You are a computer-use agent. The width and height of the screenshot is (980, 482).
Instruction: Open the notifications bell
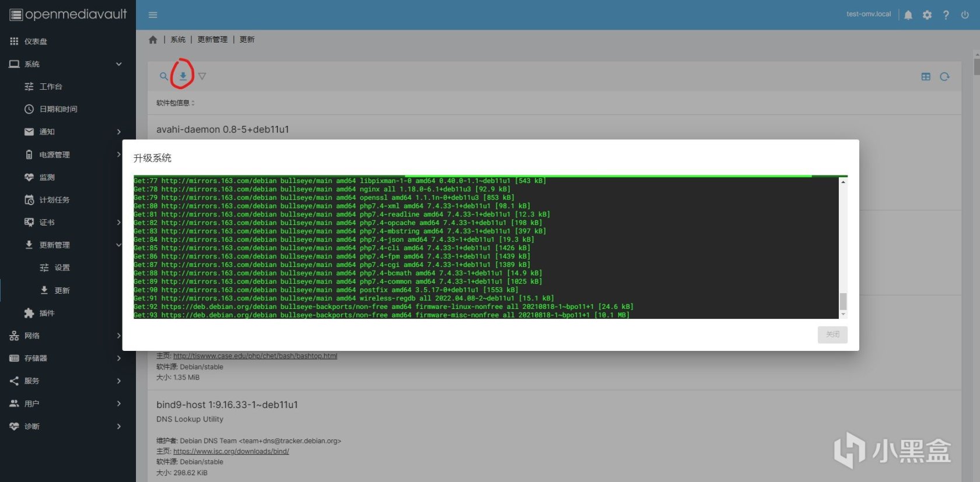pyautogui.click(x=908, y=15)
